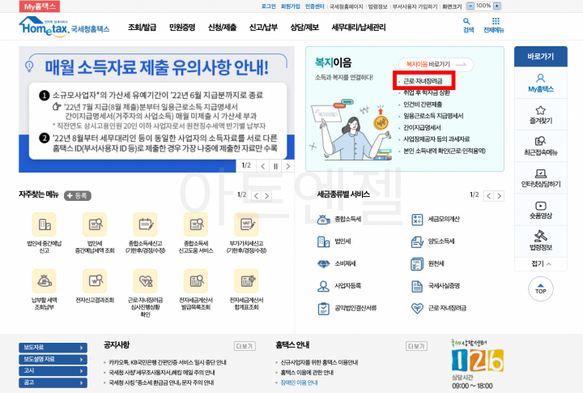This screenshot has width=583, height=393.
Task: Expand the 보도설명 자료 item
Action: (x=53, y=359)
